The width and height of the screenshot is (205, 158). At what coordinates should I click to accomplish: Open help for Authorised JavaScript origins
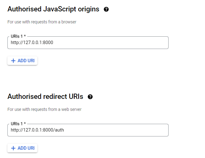(106, 10)
